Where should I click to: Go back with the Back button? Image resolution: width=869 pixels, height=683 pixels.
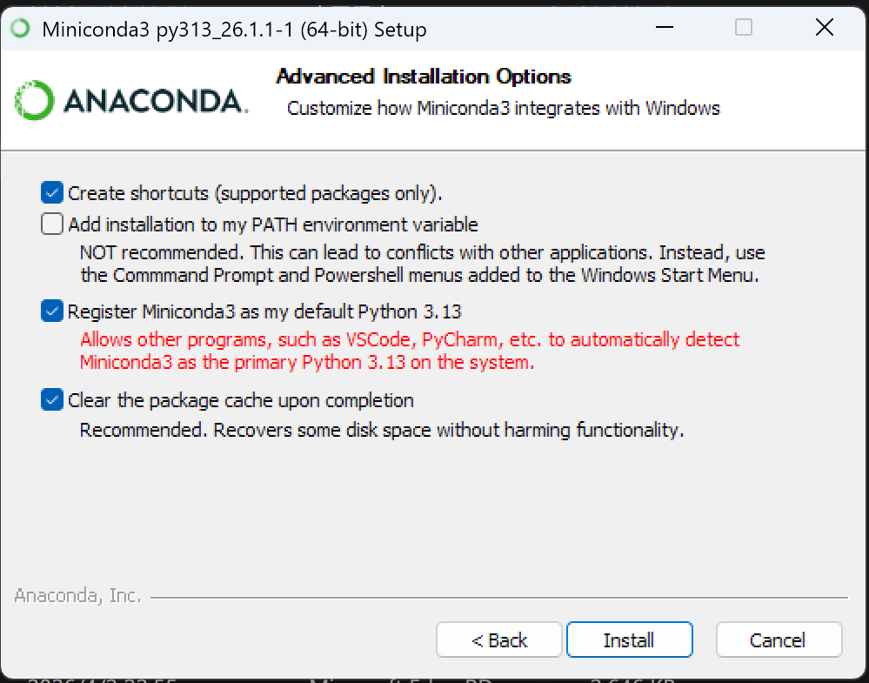coord(498,639)
